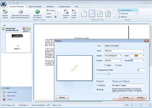The width and height of the screenshot is (152, 108).
Task: Switch to the Membrete ribbon tab
Action: tap(50, 7)
